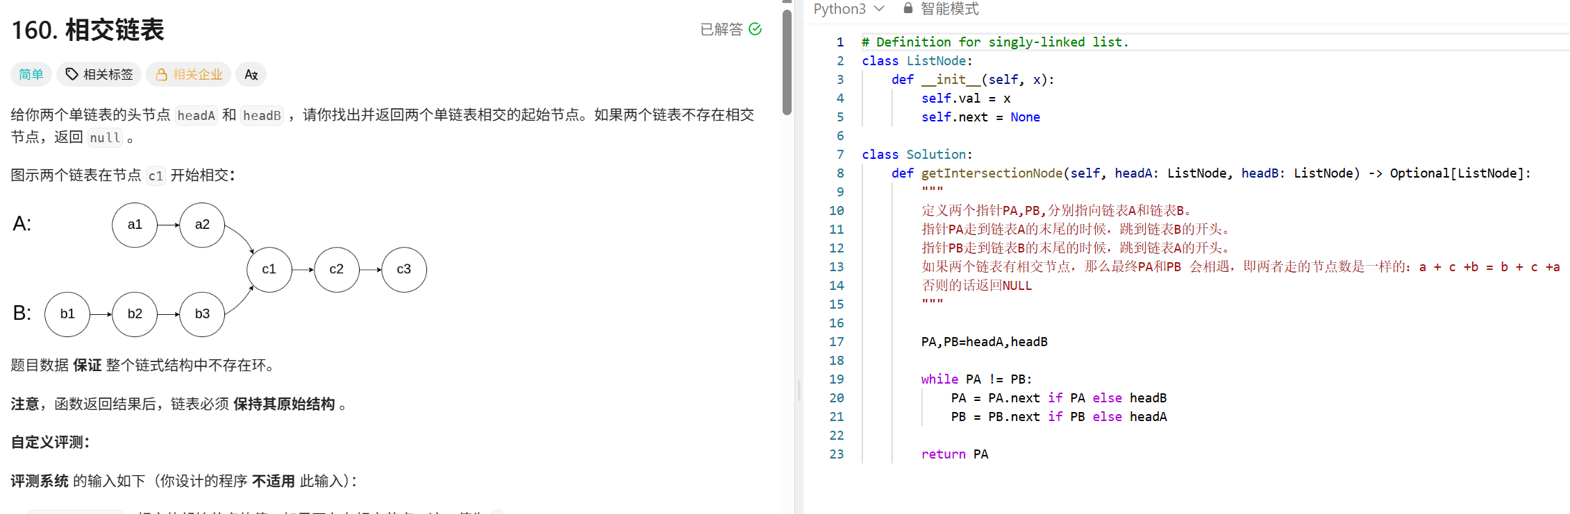Click the Ax translation icon button
The image size is (1570, 514).
click(x=251, y=74)
